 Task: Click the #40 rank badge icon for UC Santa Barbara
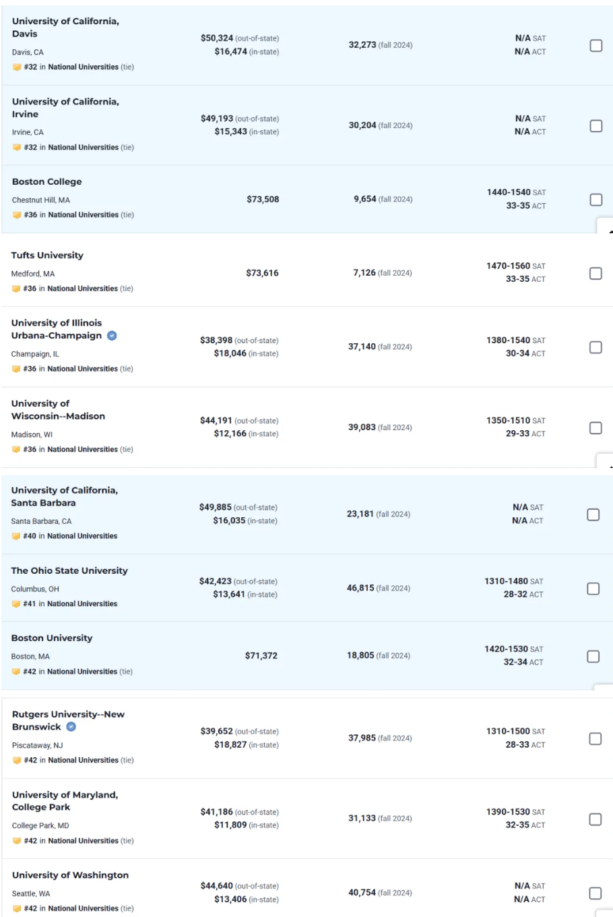(x=16, y=537)
